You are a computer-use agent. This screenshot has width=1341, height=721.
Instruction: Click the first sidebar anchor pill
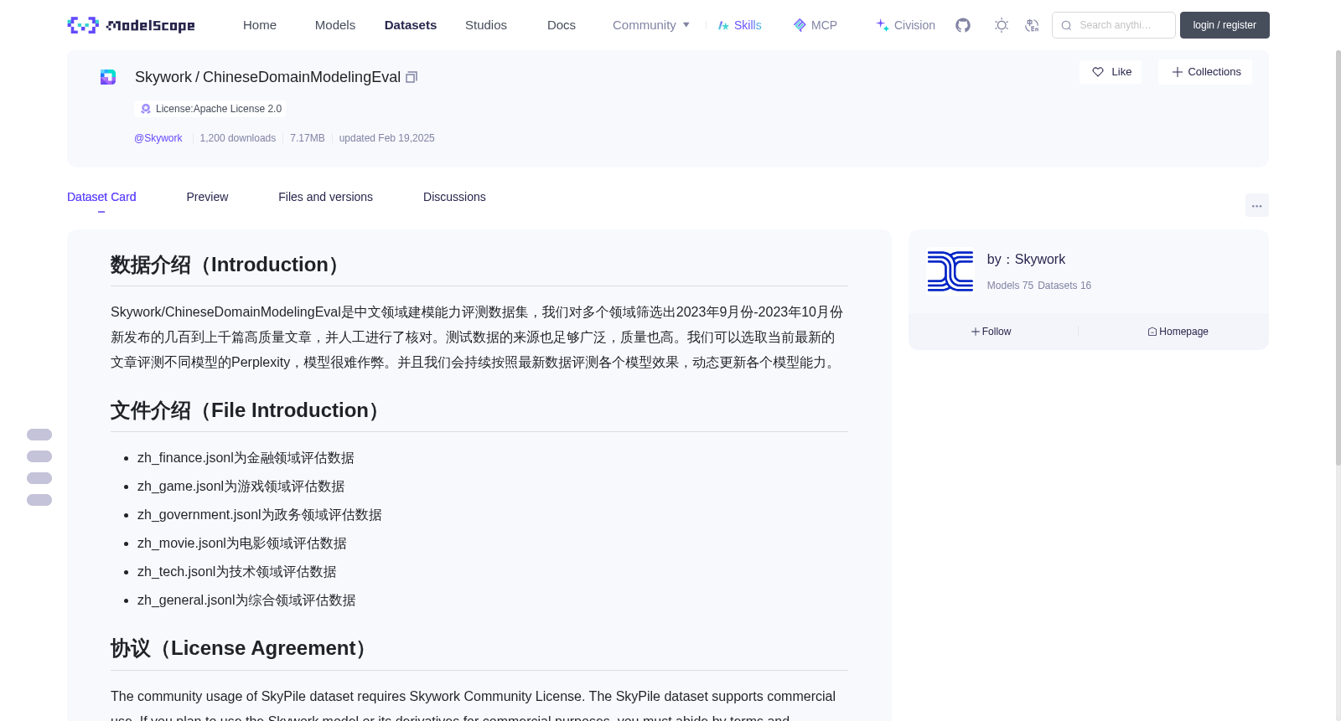[39, 435]
